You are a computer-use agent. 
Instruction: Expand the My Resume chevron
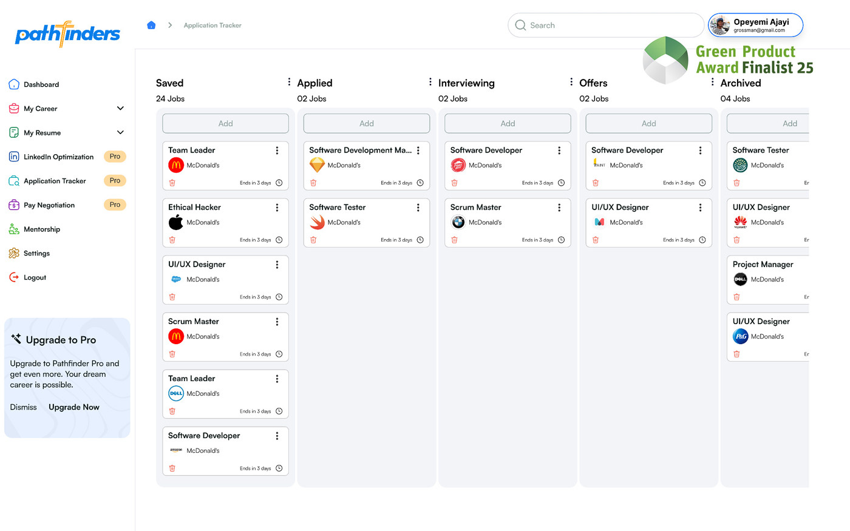point(120,132)
